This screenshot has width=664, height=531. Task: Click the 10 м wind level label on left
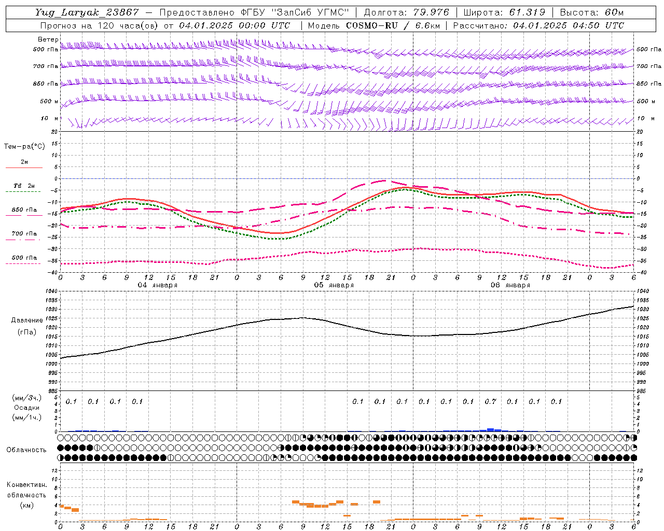[50, 118]
